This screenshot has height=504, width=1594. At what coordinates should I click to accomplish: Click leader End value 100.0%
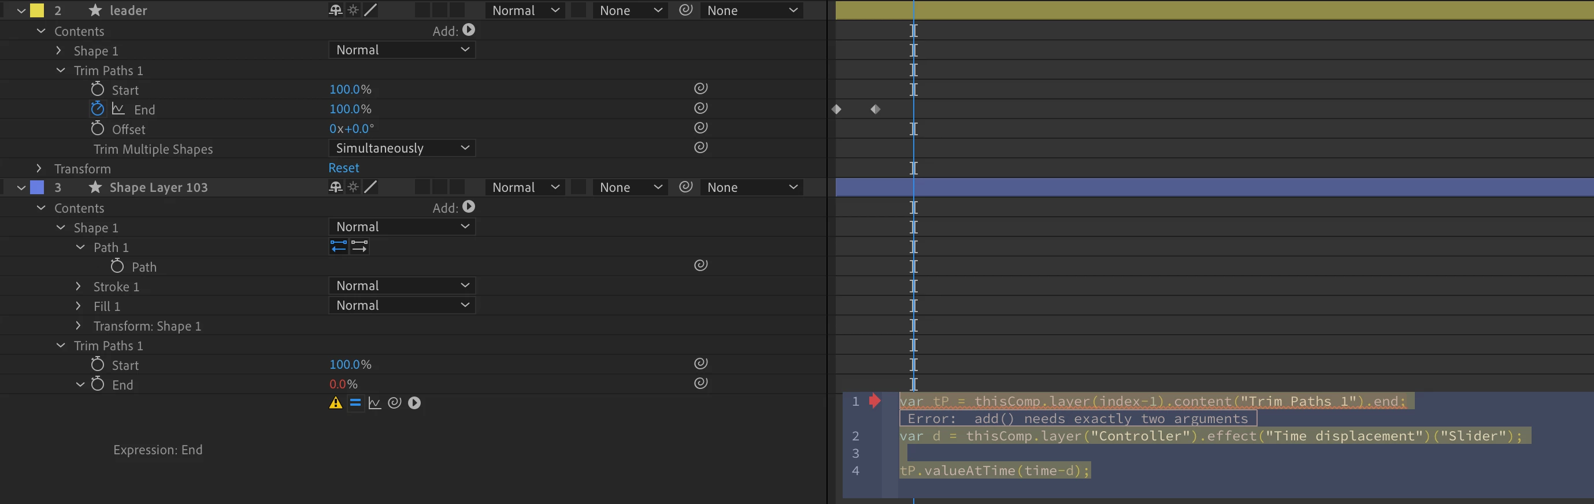[350, 109]
